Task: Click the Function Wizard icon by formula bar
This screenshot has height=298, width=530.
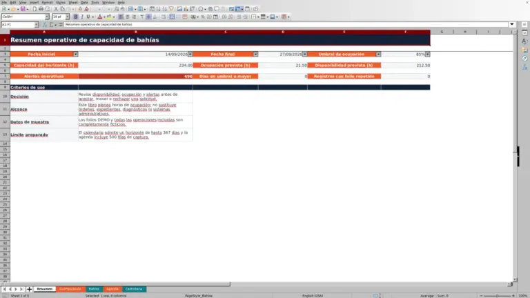Action: click(45, 25)
